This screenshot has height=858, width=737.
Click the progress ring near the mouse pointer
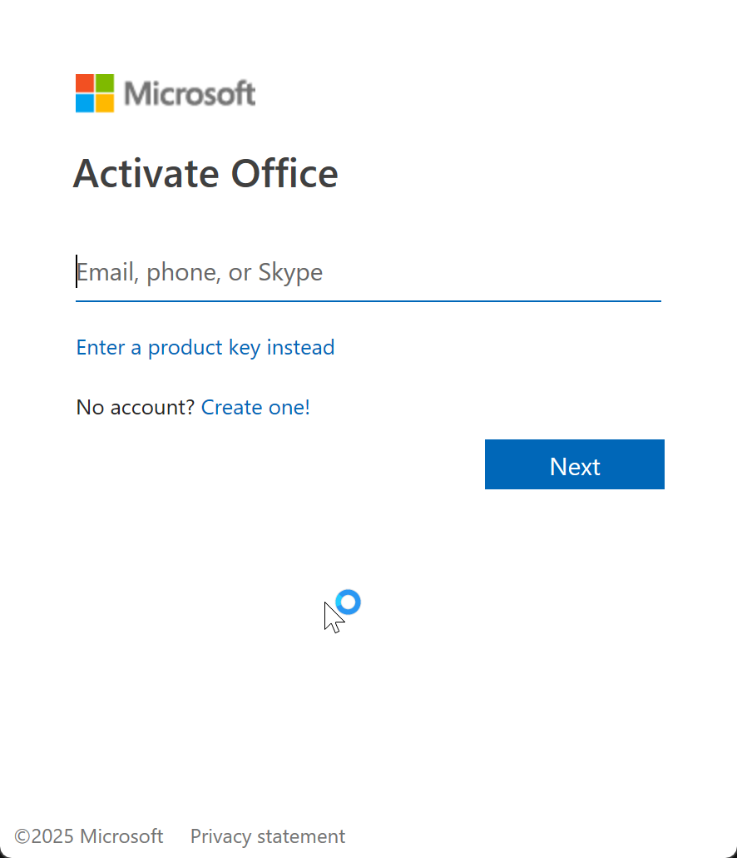[x=348, y=602]
